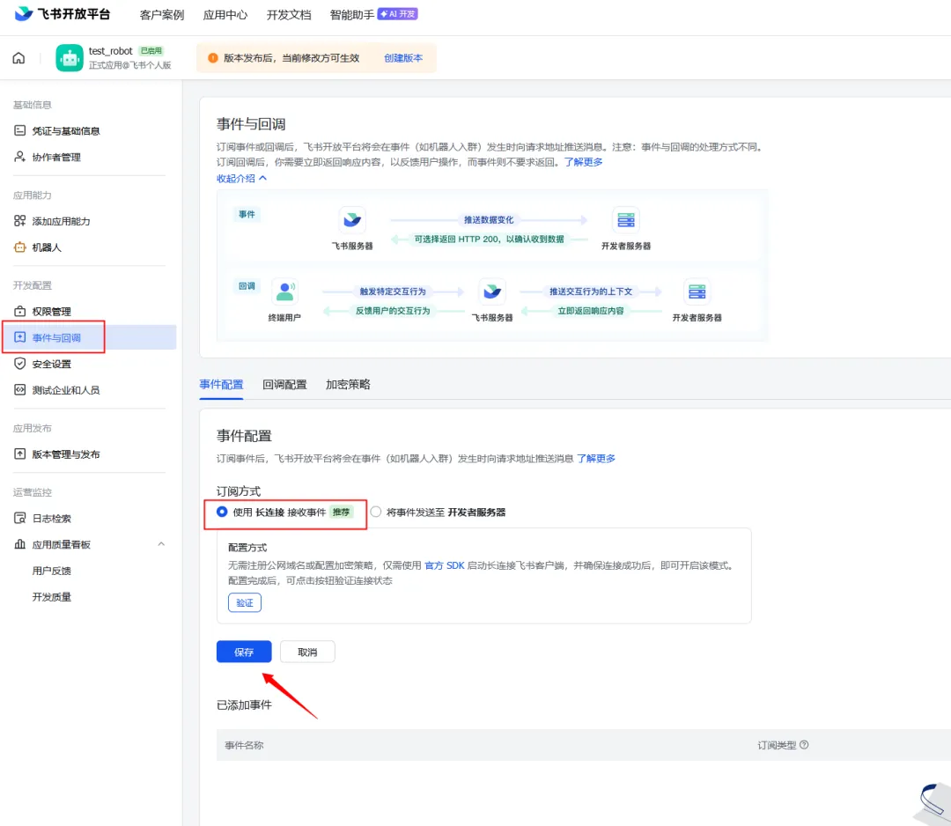
Task: Open 安全设置 menu item label
Action: (52, 364)
